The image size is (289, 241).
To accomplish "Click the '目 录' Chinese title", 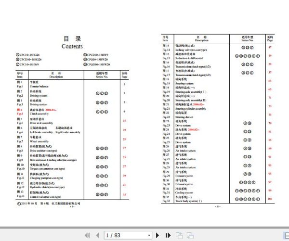I will pos(72,38).
